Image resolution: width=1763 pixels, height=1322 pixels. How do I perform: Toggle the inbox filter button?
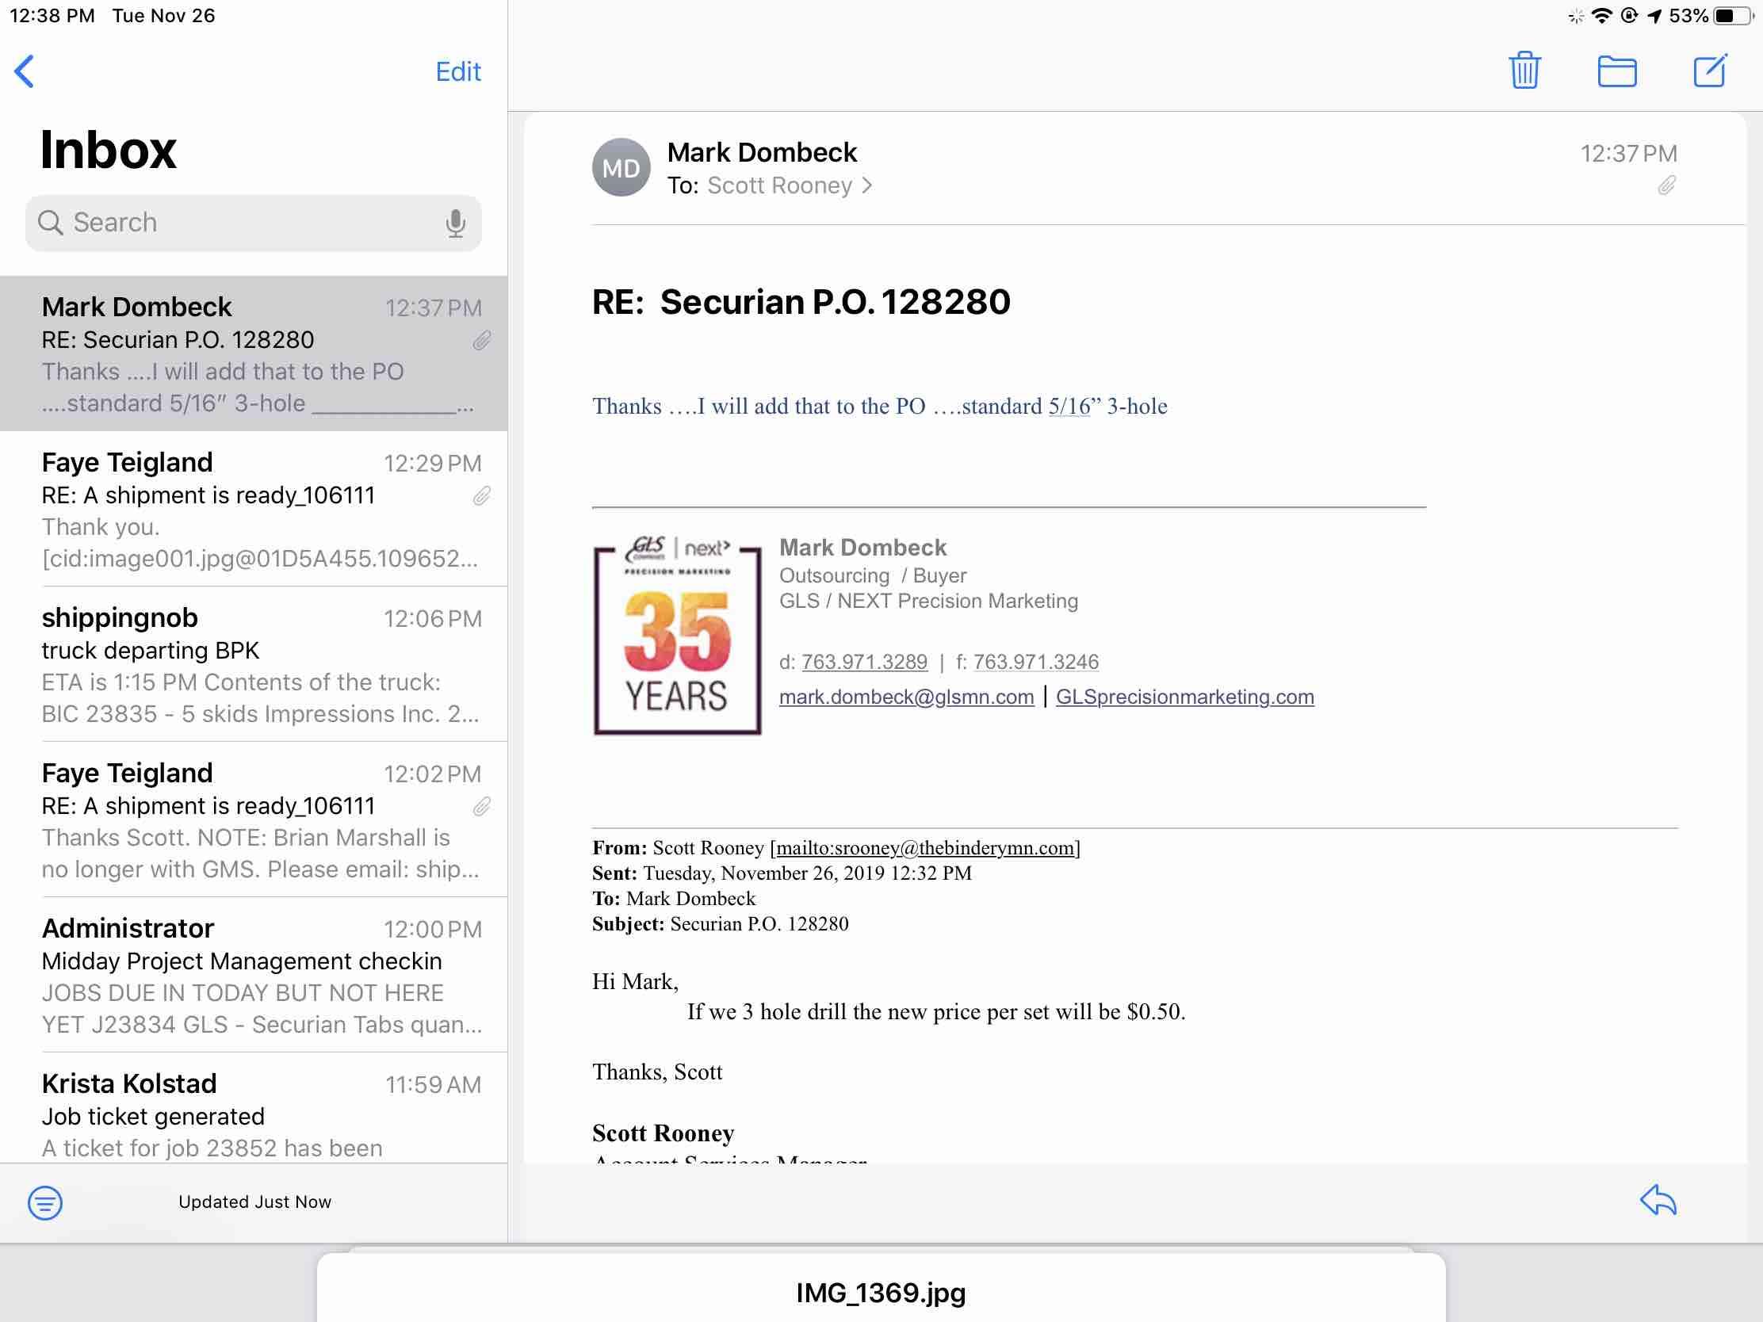pos(45,1202)
